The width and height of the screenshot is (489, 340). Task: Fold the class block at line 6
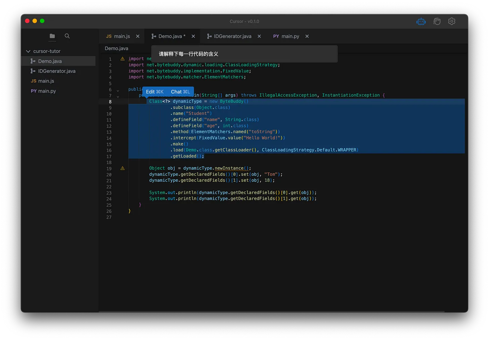pos(118,91)
